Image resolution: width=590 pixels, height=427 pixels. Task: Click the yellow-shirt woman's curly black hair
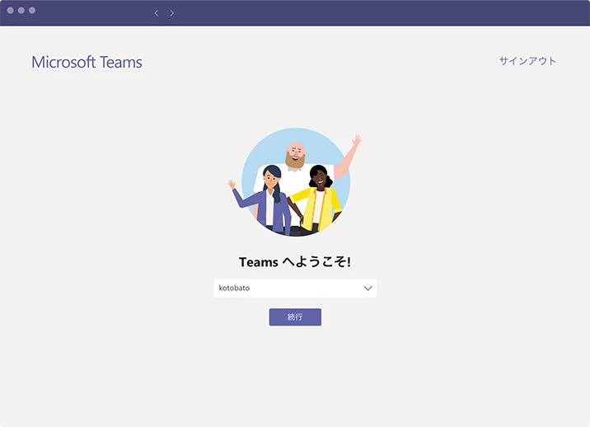coord(319,173)
